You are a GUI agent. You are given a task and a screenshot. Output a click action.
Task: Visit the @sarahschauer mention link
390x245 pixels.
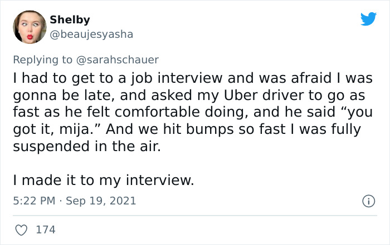(118, 60)
